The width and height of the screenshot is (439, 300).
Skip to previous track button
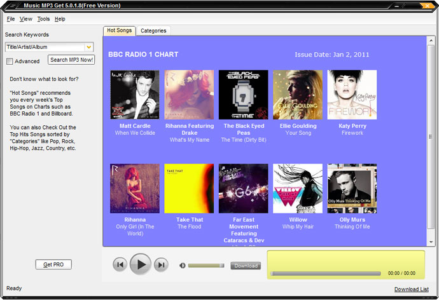click(x=119, y=265)
